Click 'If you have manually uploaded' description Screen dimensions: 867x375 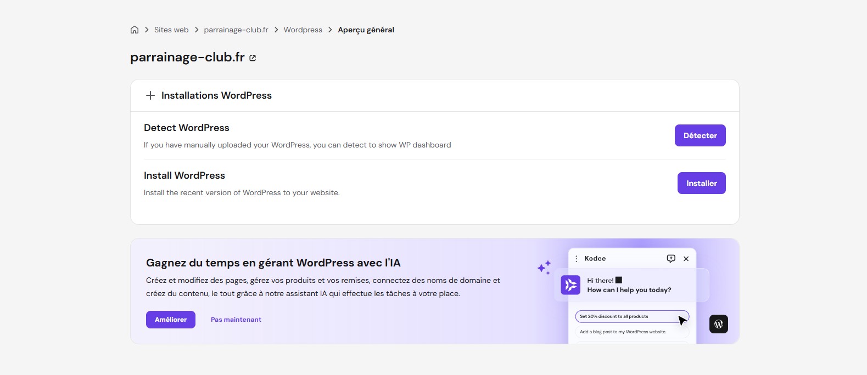pyautogui.click(x=298, y=145)
